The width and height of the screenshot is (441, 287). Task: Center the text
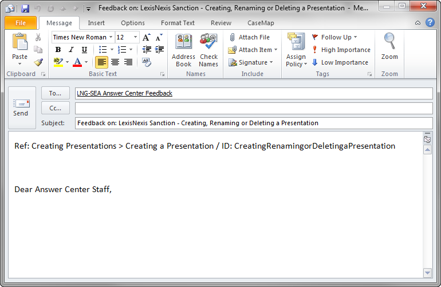(x=115, y=62)
